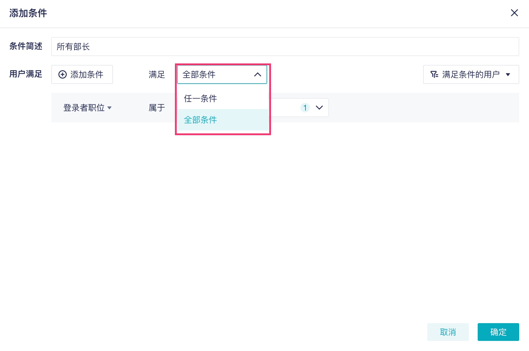Click the circled number 1 badge
The image size is (529, 351).
305,108
